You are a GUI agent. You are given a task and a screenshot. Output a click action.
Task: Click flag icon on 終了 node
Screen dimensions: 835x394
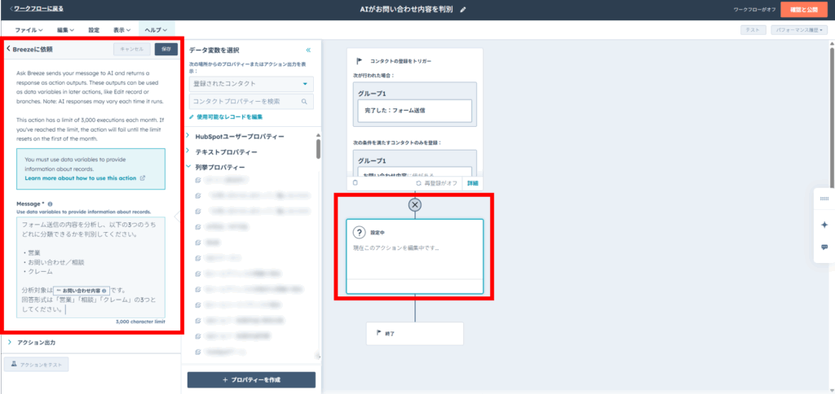(x=379, y=333)
